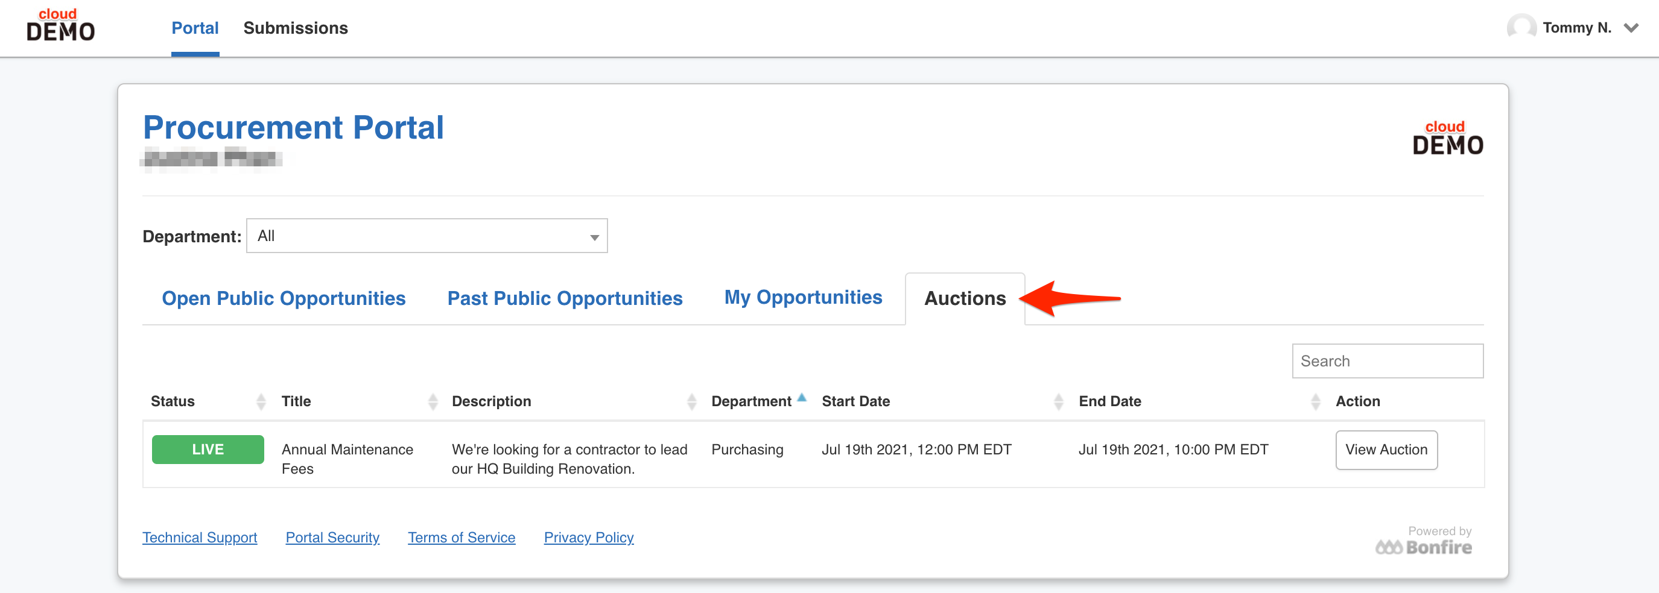Viewport: 1659px width, 593px height.
Task: Click the Tommy N. user name
Action: click(1576, 28)
